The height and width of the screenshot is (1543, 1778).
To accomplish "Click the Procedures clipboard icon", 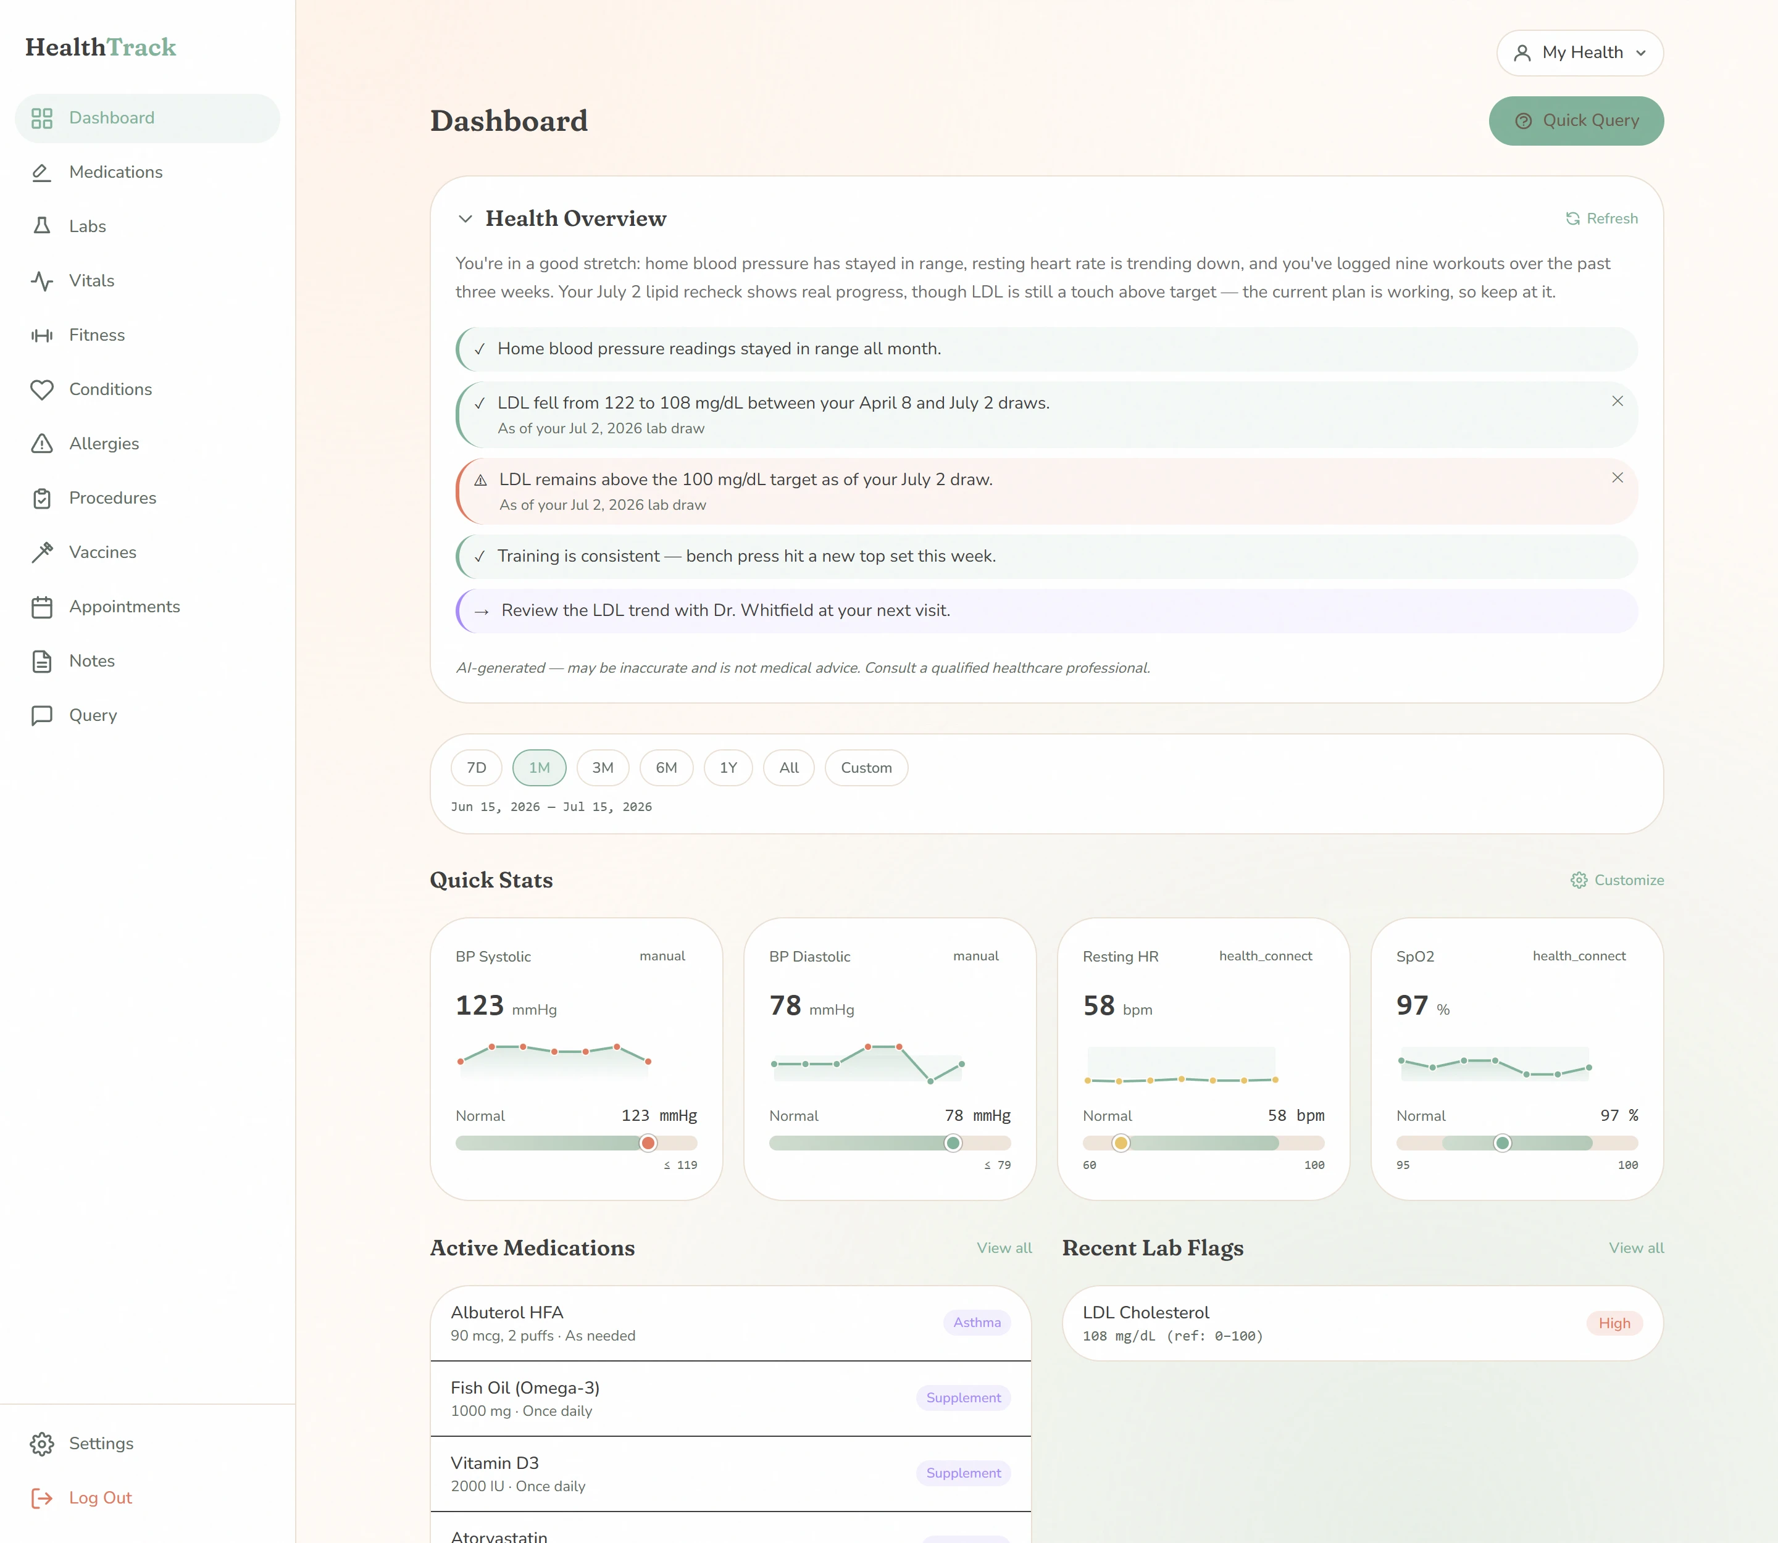I will [41, 497].
